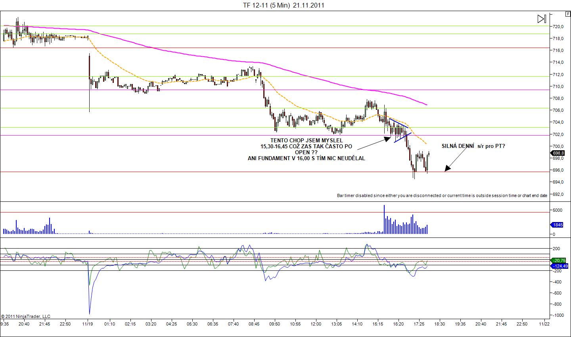The height and width of the screenshot is (337, 571).
Task: Click the 15:15 time axis label
Action: pos(378,324)
